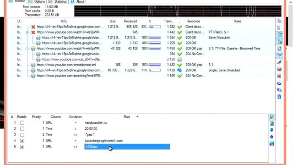Click the list icon with green up arrow
The image size is (293, 165).
coord(279,35)
